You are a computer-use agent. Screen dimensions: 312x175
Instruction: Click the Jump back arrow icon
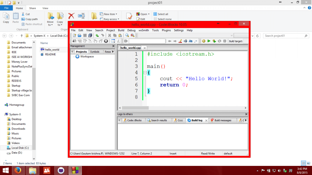click(169, 41)
